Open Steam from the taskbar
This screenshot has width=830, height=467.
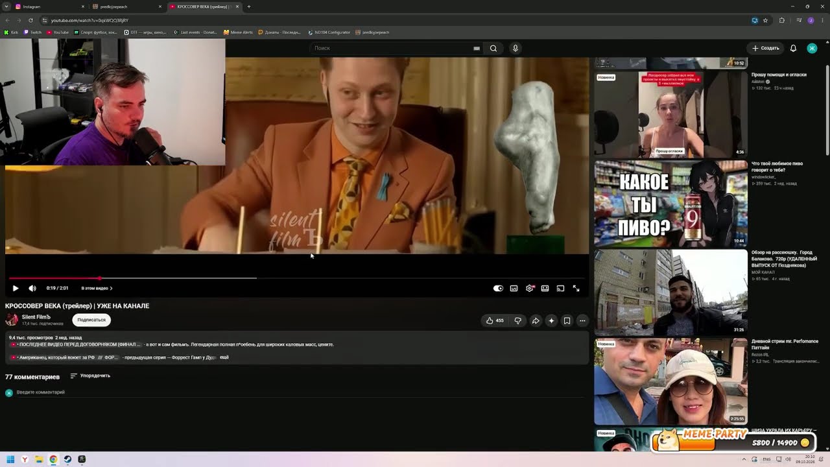(67, 459)
